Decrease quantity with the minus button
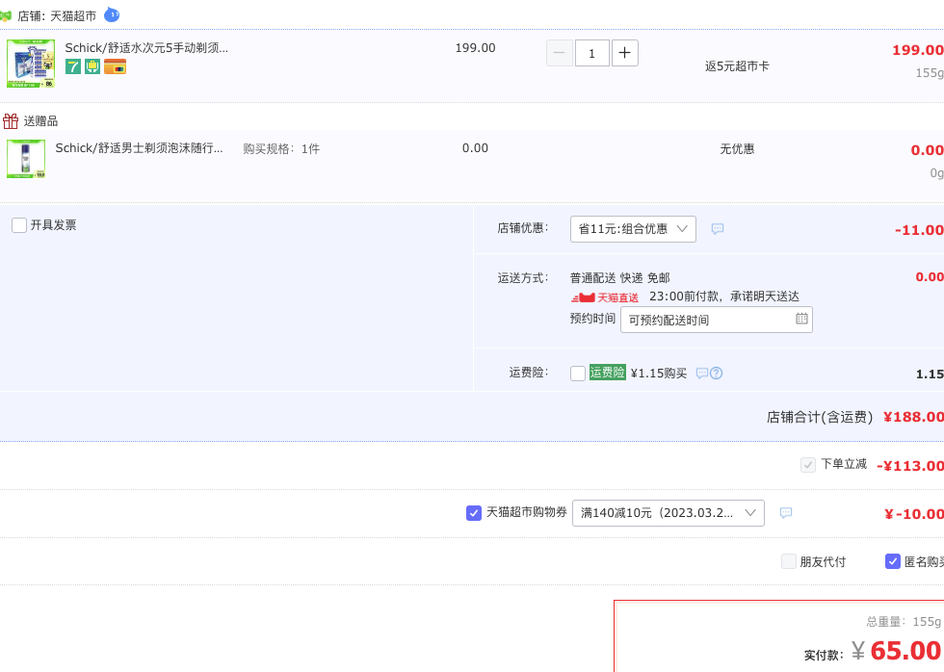This screenshot has width=944, height=672. pyautogui.click(x=560, y=53)
